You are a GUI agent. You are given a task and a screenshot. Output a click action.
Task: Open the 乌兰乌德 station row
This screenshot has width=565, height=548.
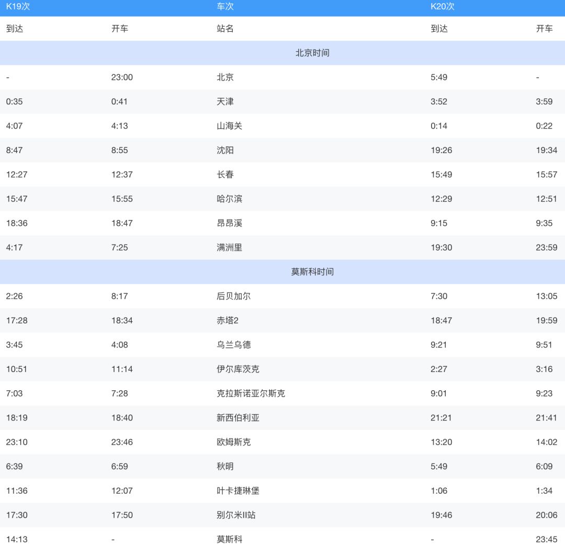coord(233,345)
